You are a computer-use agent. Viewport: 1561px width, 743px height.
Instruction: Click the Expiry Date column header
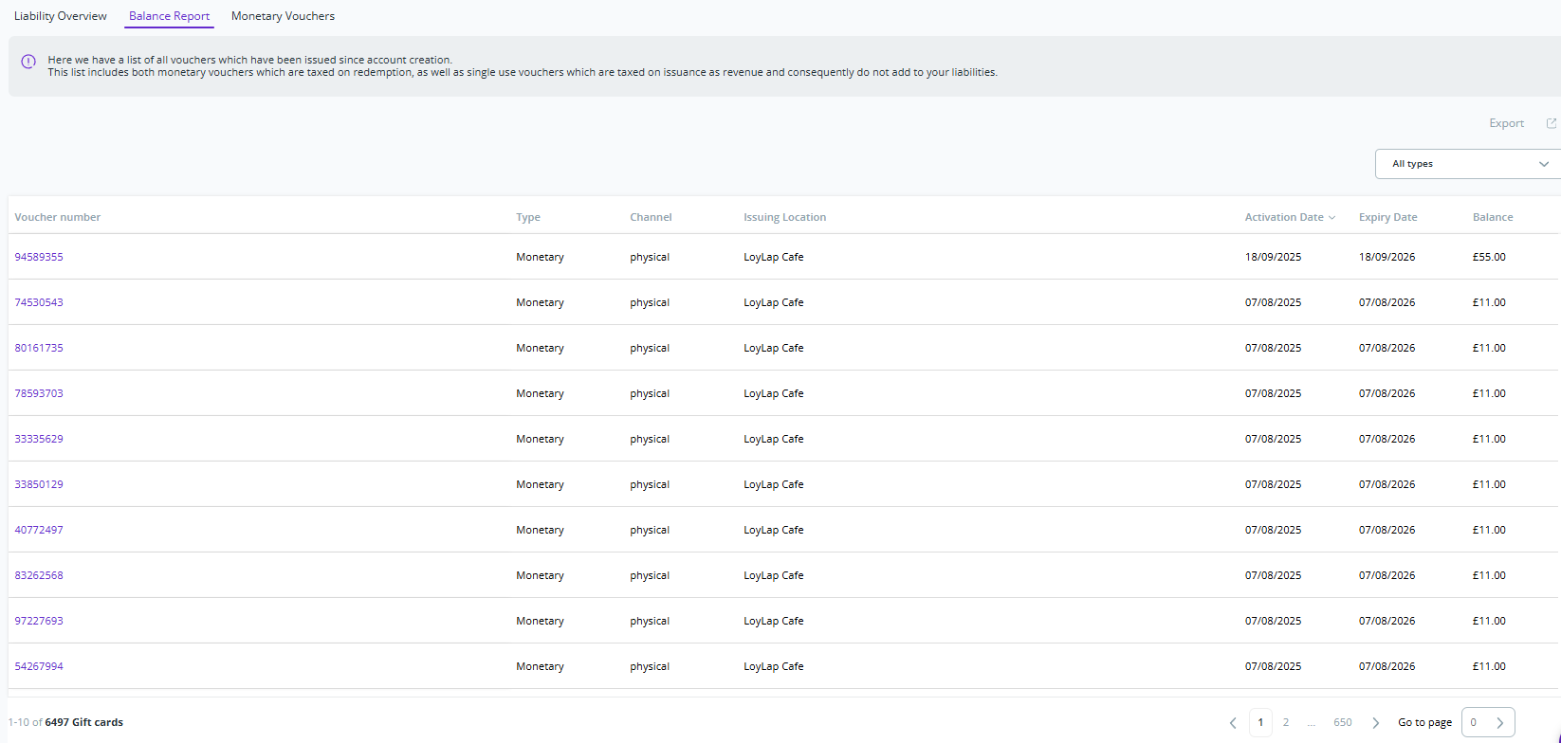[x=1387, y=217]
